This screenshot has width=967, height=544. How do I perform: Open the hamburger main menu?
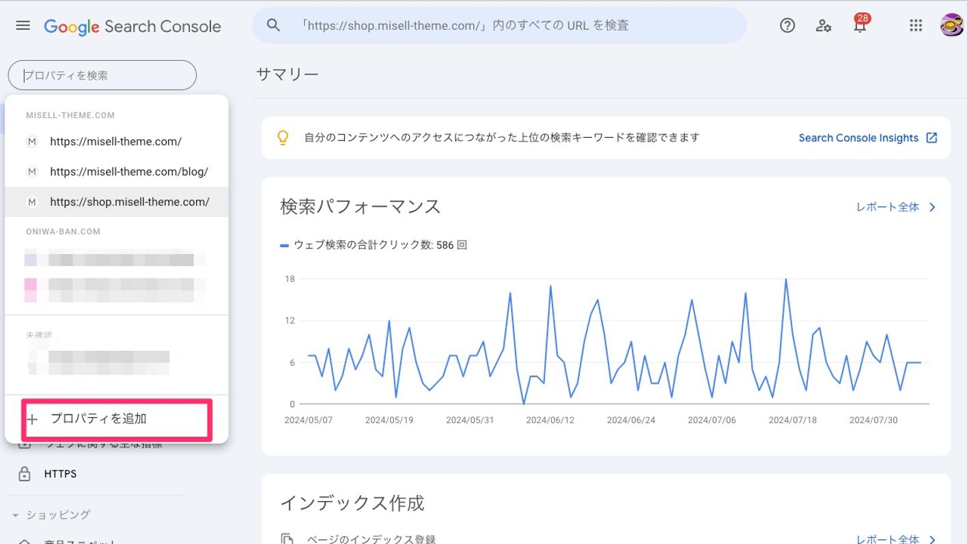[x=23, y=26]
